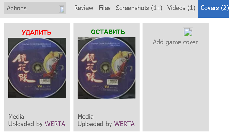
Task: Open the Actions dropdown menu
Action: pos(35,8)
